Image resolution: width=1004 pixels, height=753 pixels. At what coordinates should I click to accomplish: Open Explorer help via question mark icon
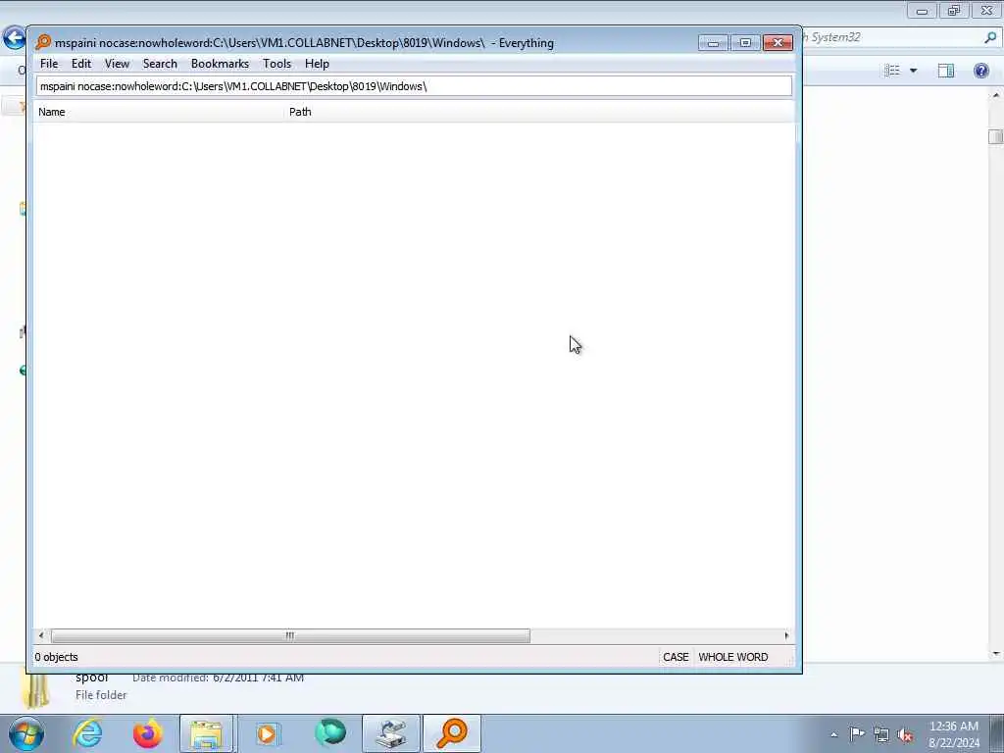tap(980, 71)
